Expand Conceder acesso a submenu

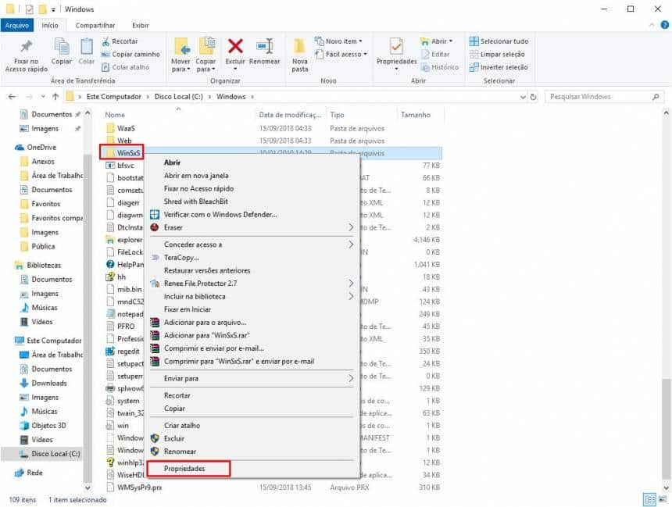pos(253,245)
